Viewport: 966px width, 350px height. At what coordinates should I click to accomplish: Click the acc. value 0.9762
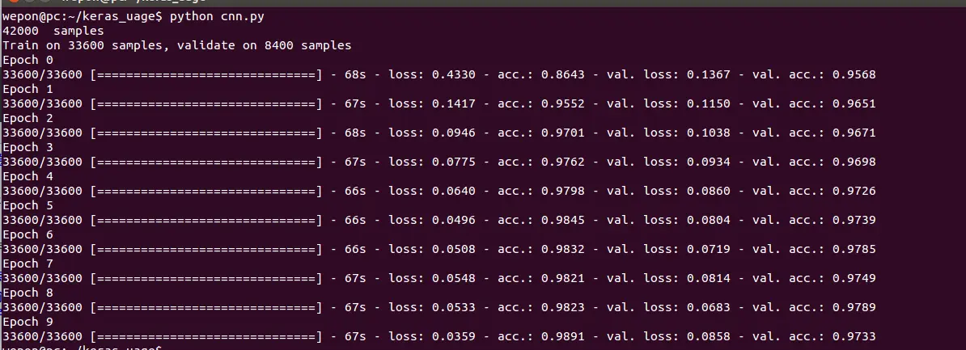563,162
